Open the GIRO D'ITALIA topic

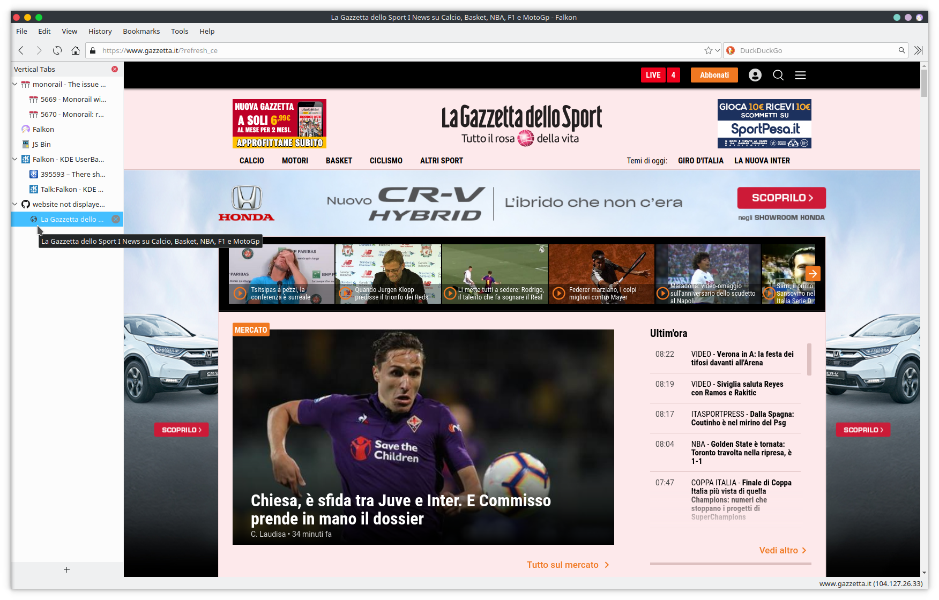click(x=700, y=161)
